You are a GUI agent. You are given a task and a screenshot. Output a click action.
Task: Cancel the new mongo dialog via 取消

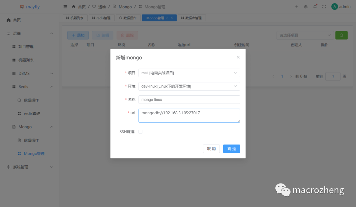click(x=211, y=149)
